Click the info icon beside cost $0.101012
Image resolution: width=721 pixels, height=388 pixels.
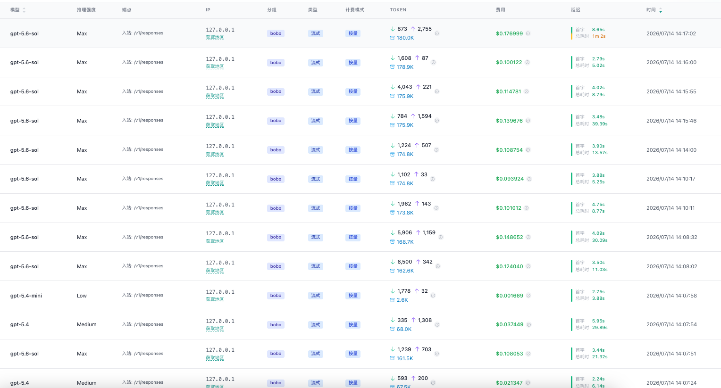click(x=527, y=208)
